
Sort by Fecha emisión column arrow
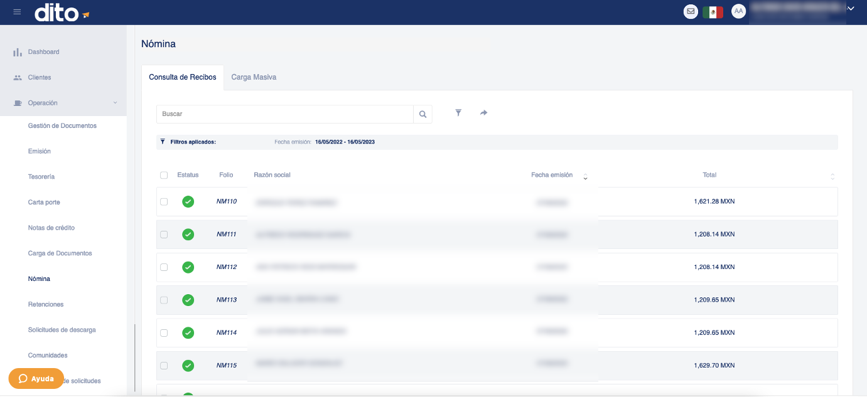coord(585,177)
